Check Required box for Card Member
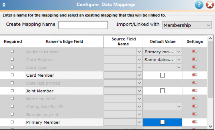Screen dimensions: 215x130 pos(12,75)
